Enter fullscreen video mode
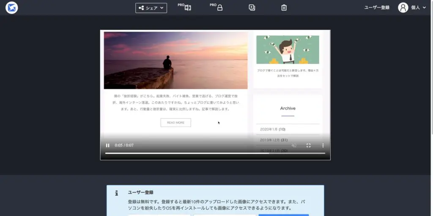 tap(309, 145)
